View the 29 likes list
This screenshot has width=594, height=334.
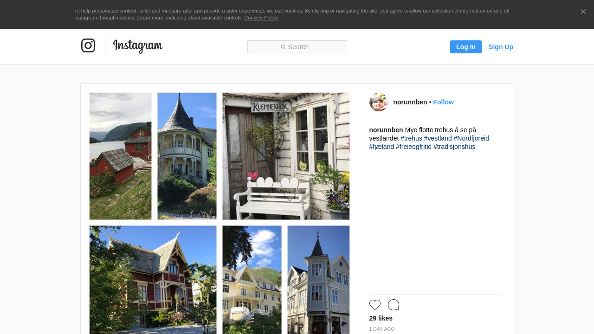[x=381, y=318]
